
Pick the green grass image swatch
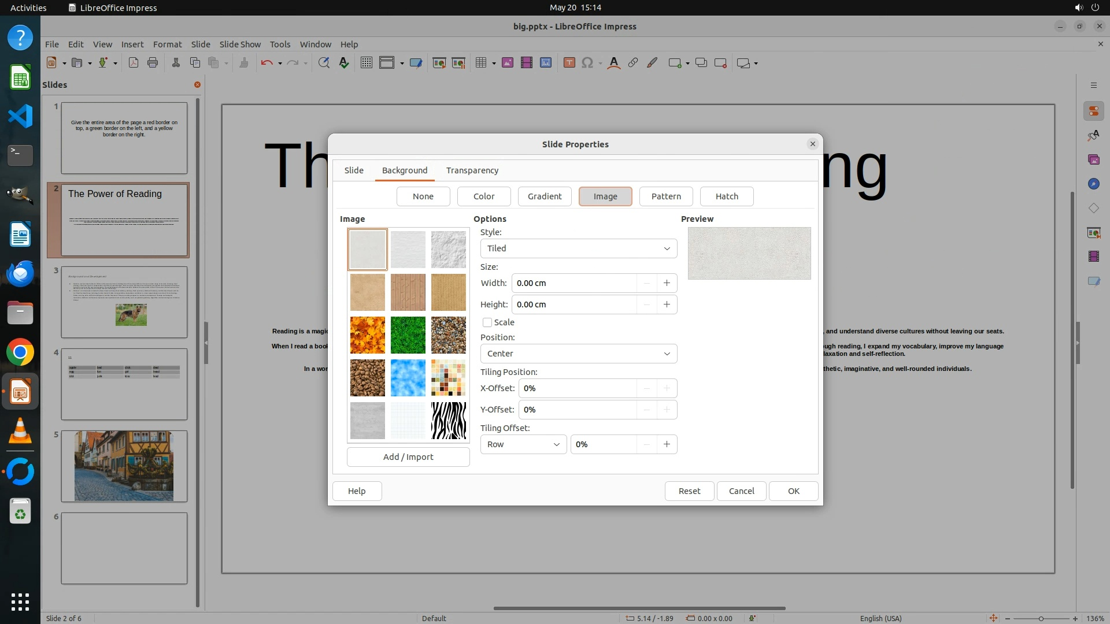(408, 335)
